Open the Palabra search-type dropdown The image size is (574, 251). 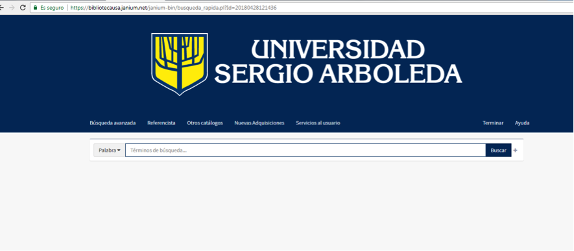click(x=110, y=150)
